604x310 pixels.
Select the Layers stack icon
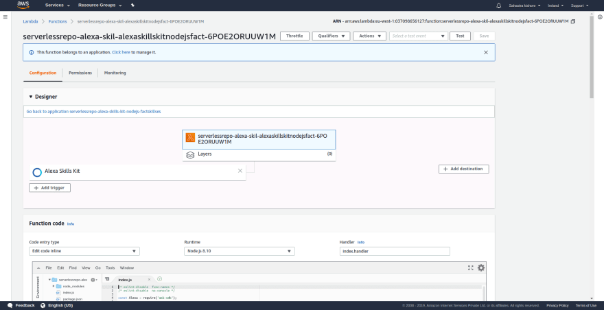190,155
